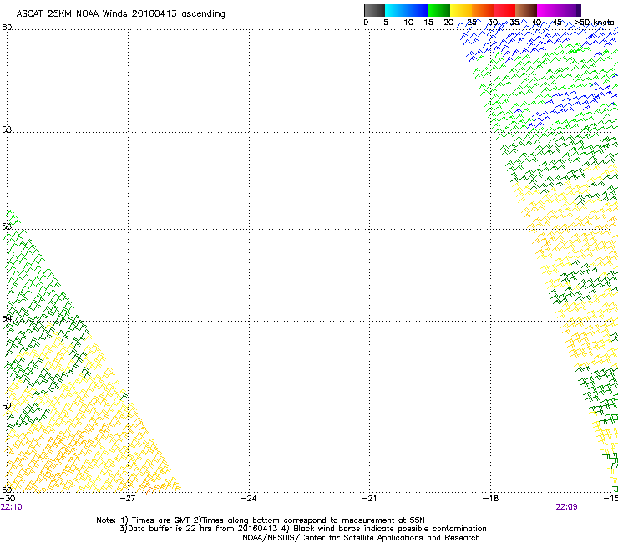The image size is (618, 543).
Task: Click the '>50 knots' legend label
Action: (595, 23)
